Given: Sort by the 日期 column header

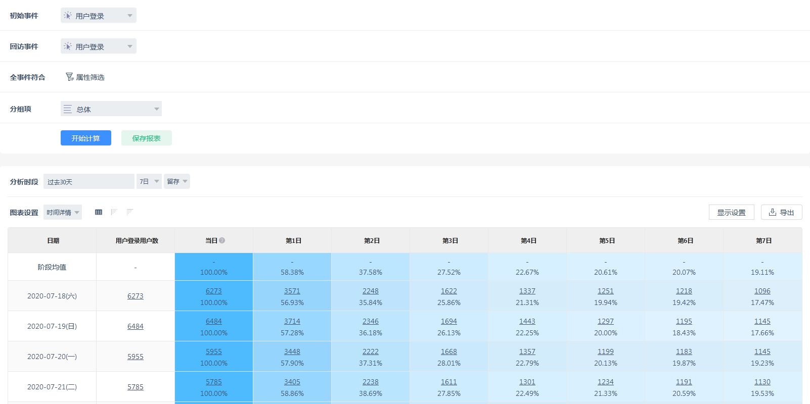Looking at the screenshot, I should coord(53,240).
